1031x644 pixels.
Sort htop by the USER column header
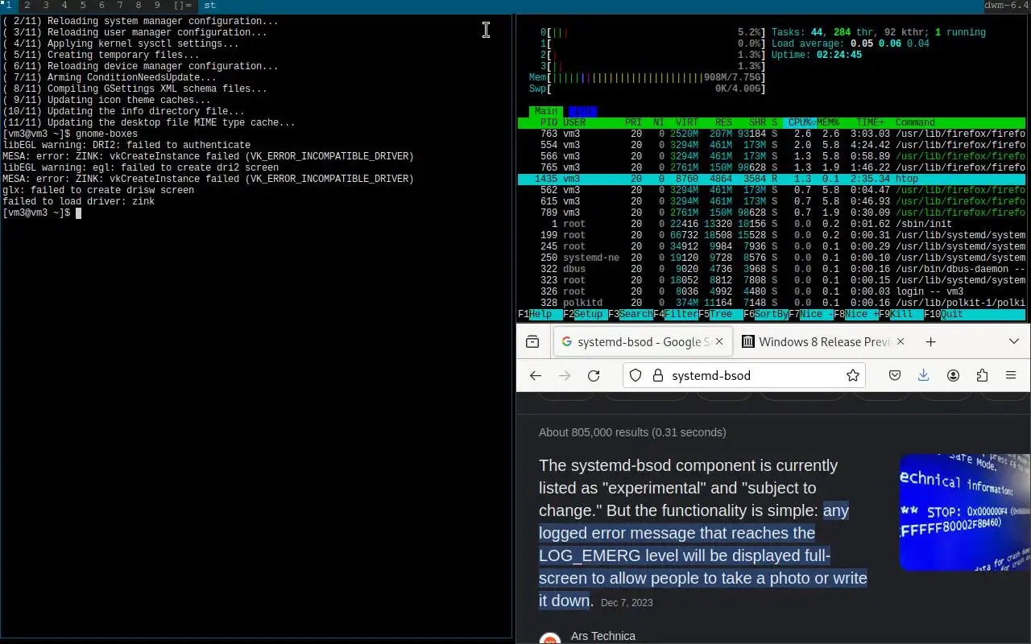click(x=574, y=122)
